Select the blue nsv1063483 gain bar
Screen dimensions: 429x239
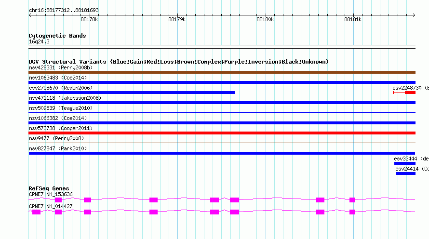click(222, 82)
